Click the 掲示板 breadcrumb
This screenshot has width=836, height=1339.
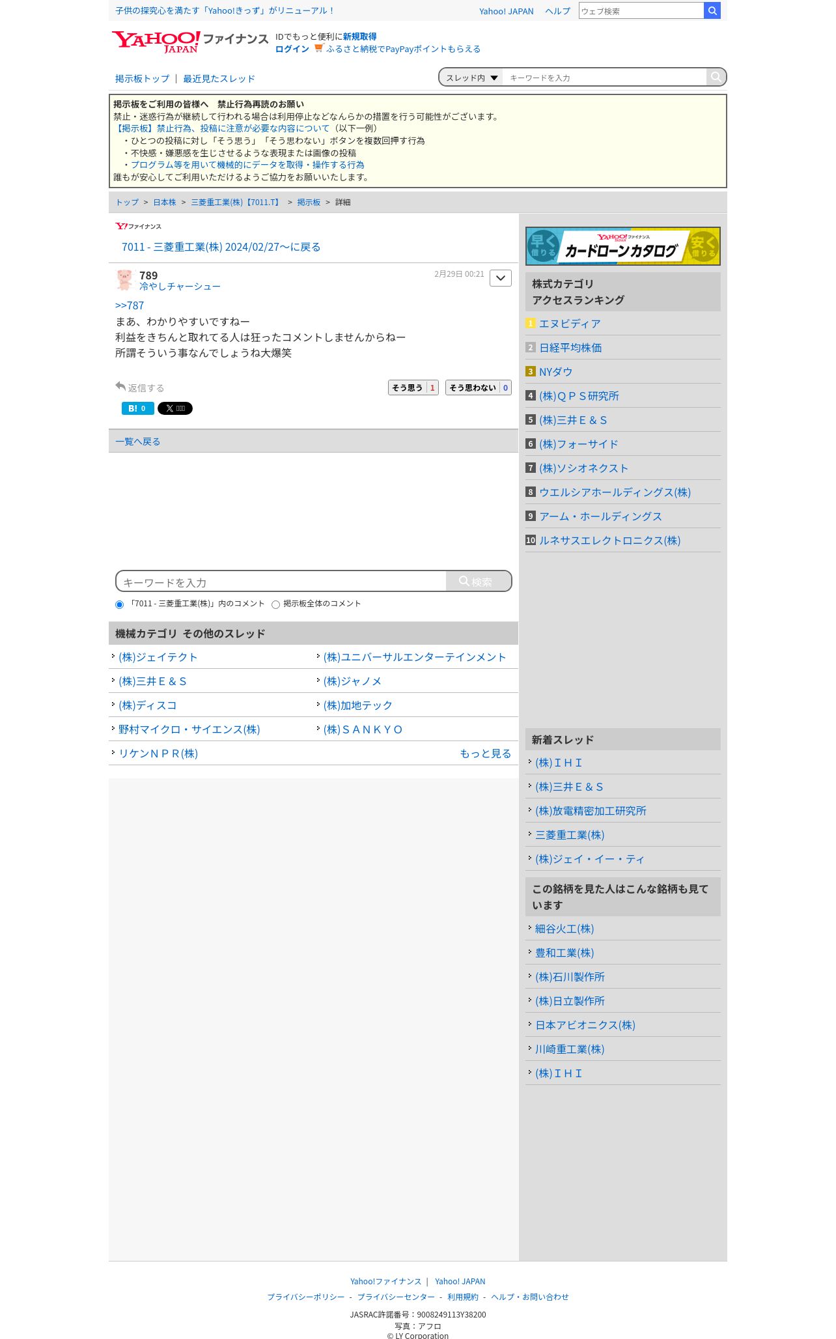click(309, 203)
